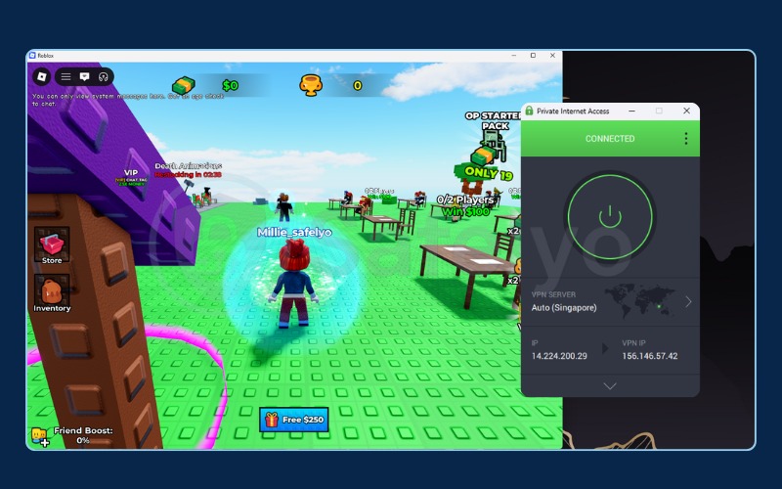Click the red-haired player avatar
Viewport: 782px width, 489px height.
(x=294, y=283)
